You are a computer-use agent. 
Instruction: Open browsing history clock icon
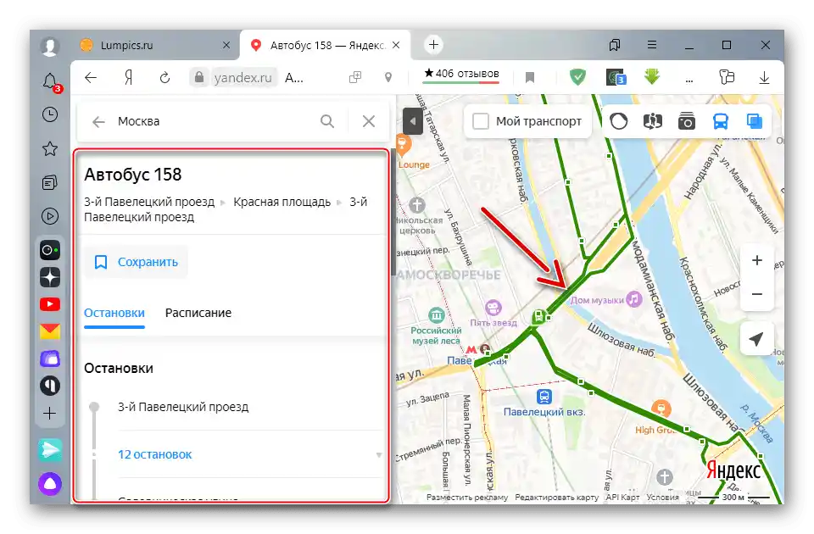pos(50,114)
